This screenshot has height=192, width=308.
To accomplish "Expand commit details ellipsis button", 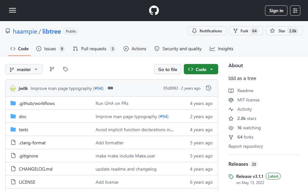I will click(110, 88).
